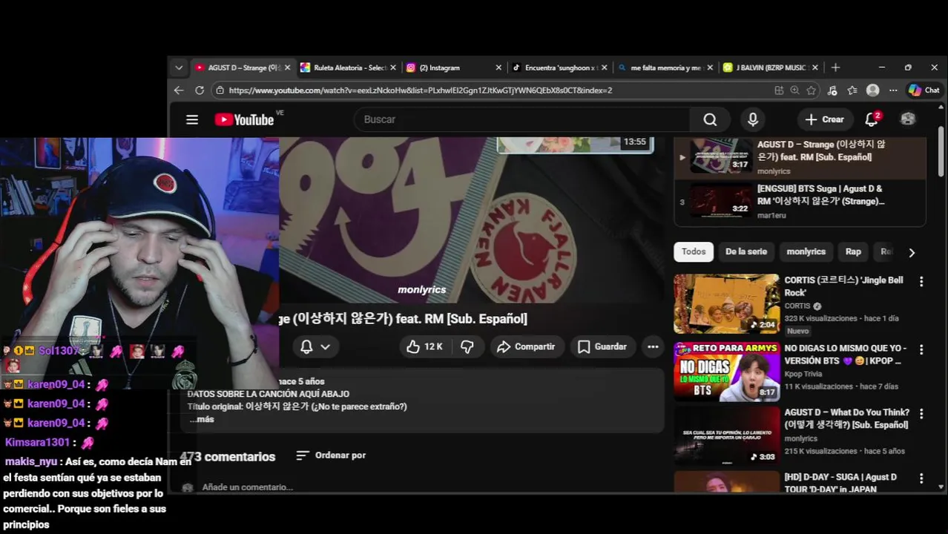The height and width of the screenshot is (534, 948).
Task: Open options for What Do You Think video
Action: (921, 414)
